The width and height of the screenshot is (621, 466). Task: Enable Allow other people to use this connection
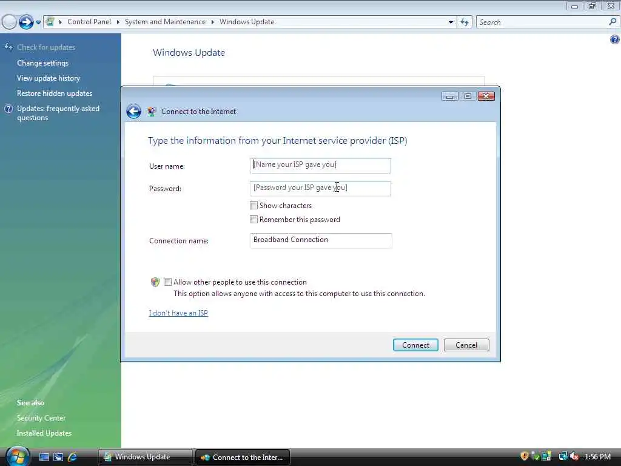168,282
